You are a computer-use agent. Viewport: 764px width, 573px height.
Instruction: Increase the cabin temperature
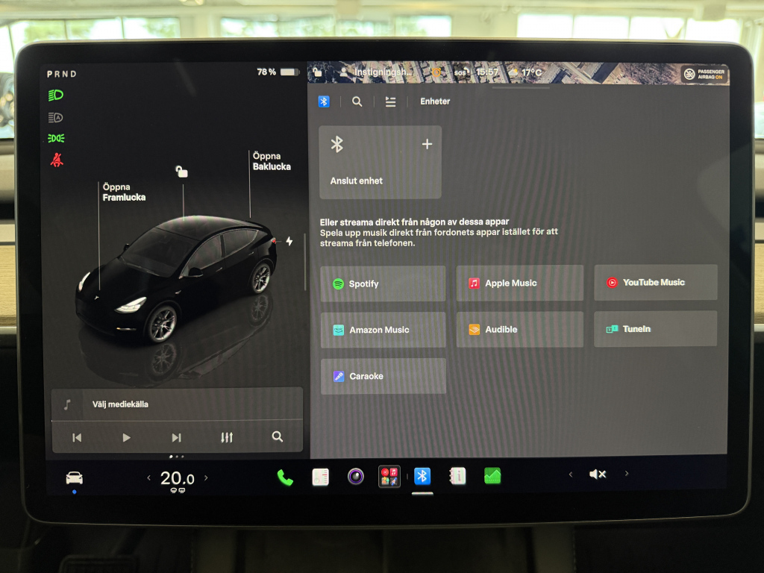coord(206,478)
